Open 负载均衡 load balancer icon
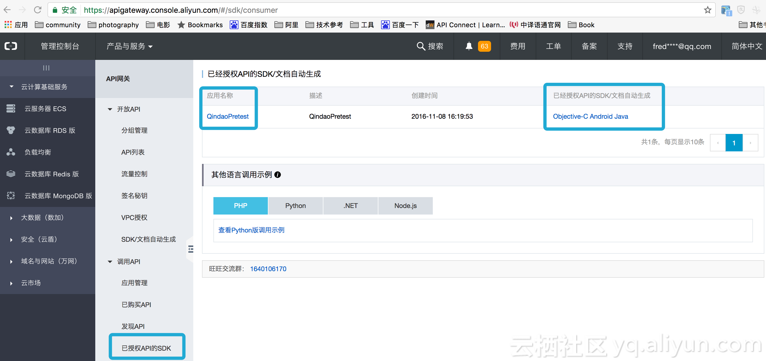The height and width of the screenshot is (361, 766). [11, 152]
